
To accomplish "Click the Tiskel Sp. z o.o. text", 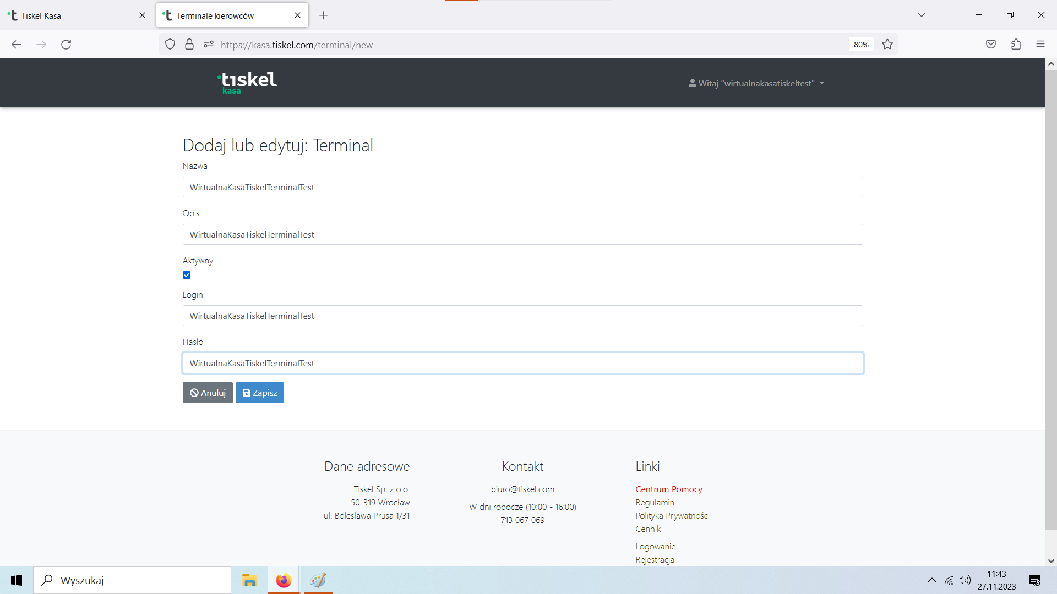I will coord(382,490).
